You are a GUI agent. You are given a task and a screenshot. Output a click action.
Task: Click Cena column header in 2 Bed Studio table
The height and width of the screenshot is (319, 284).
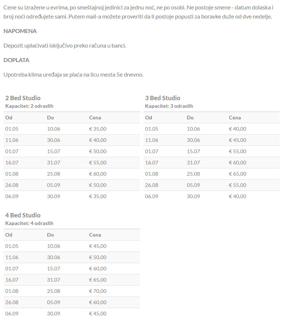tap(95, 118)
